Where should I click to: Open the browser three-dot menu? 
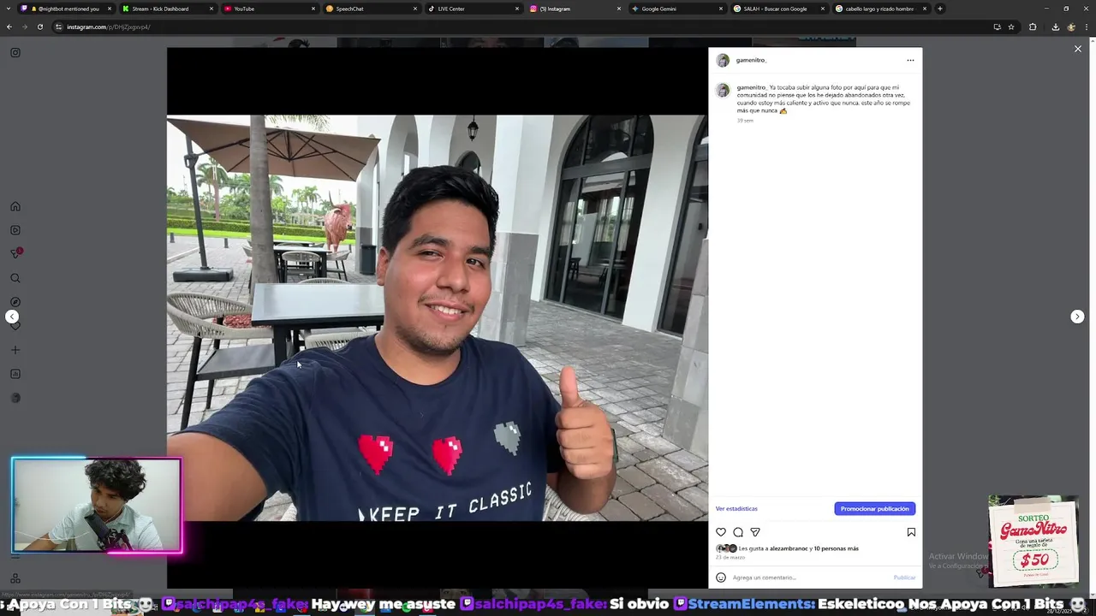1087,27
